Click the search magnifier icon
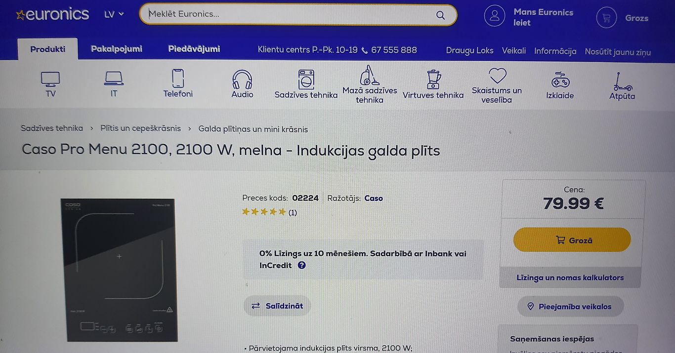The image size is (675, 353). click(441, 15)
